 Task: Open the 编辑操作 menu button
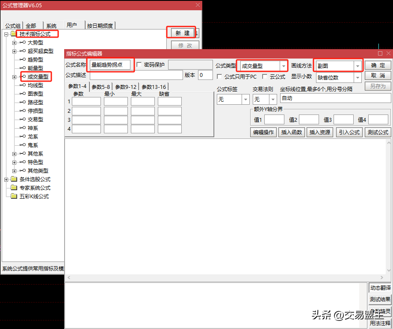click(x=263, y=132)
